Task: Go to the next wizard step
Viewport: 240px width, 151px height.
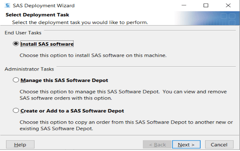Action: pyautogui.click(x=186, y=145)
